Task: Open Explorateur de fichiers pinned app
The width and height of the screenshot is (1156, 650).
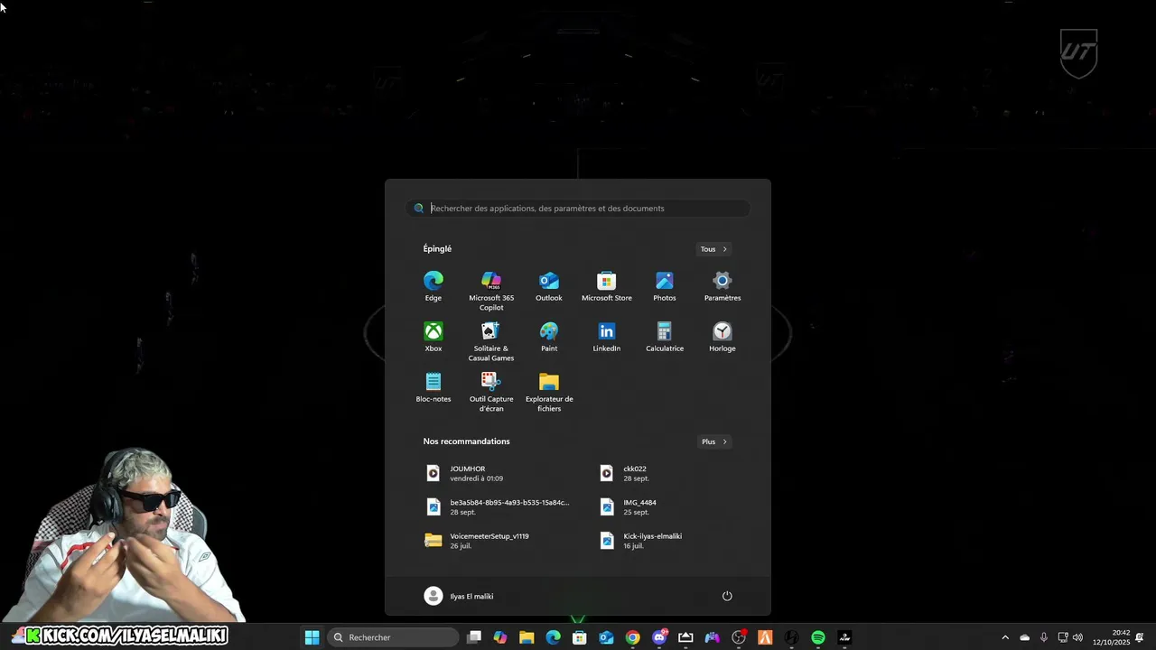Action: pos(549,392)
